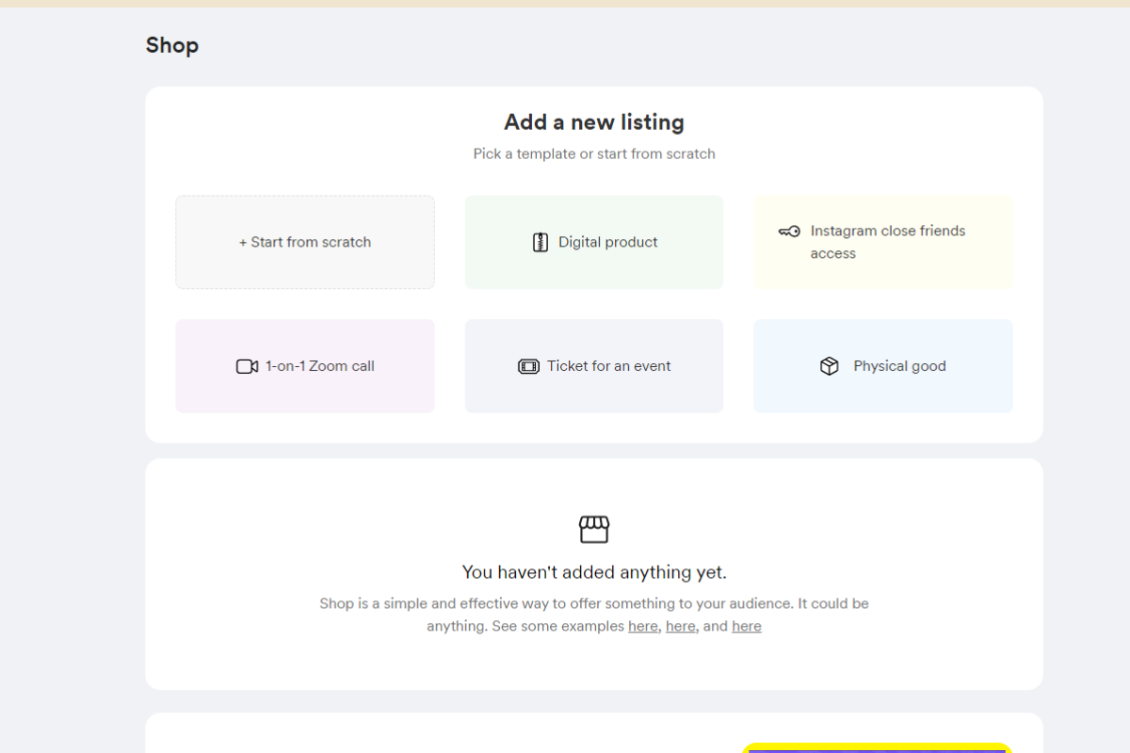Viewport: 1130px width, 753px height.
Task: Click the storefront icon in empty shop panel
Action: click(x=594, y=529)
